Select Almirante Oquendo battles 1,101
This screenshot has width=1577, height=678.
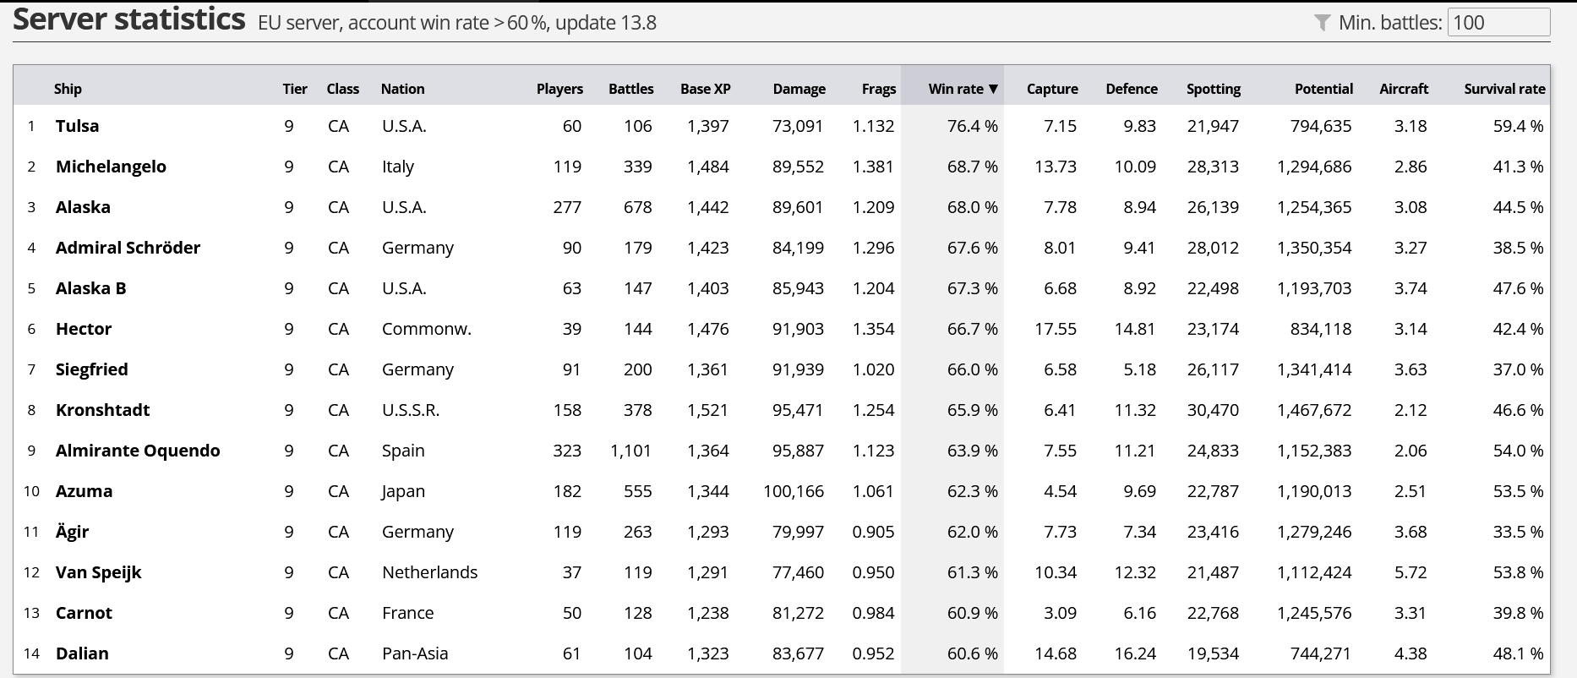point(630,451)
